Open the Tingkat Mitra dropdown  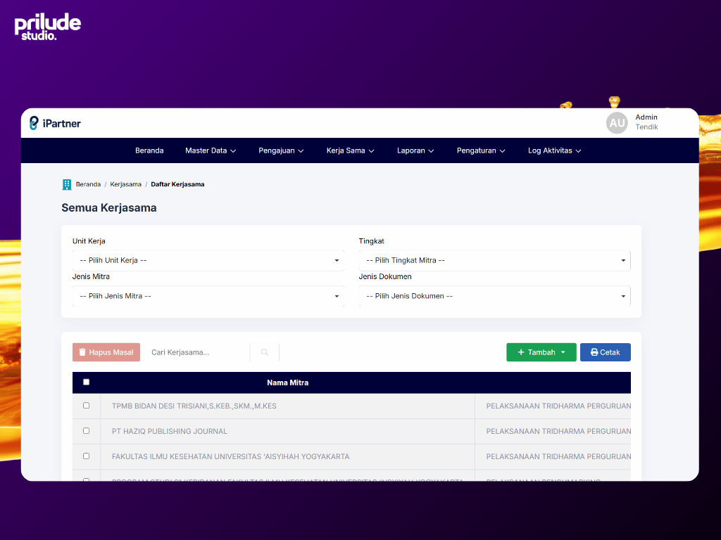coord(494,260)
